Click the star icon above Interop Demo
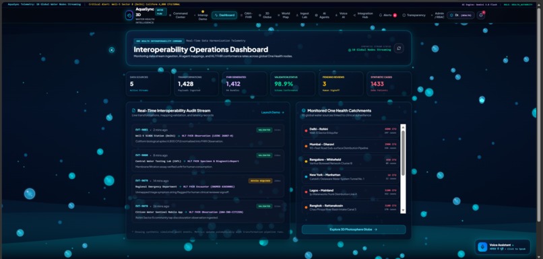This screenshot has width=543, height=259. coord(203,11)
